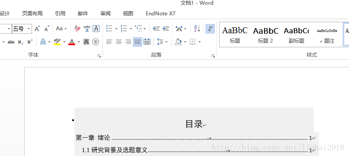Apply the 题注 style
Screen dimensions: 349x156
(x=327, y=35)
